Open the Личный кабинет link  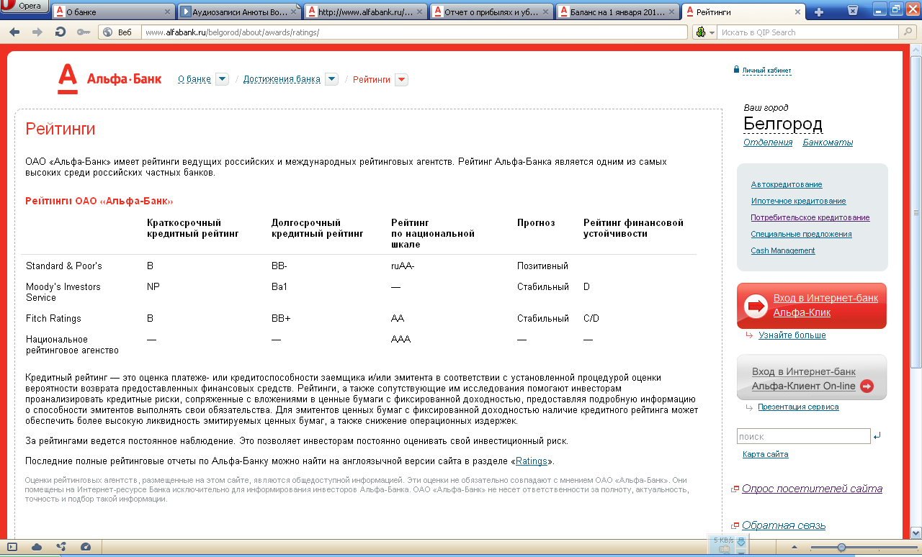point(766,71)
